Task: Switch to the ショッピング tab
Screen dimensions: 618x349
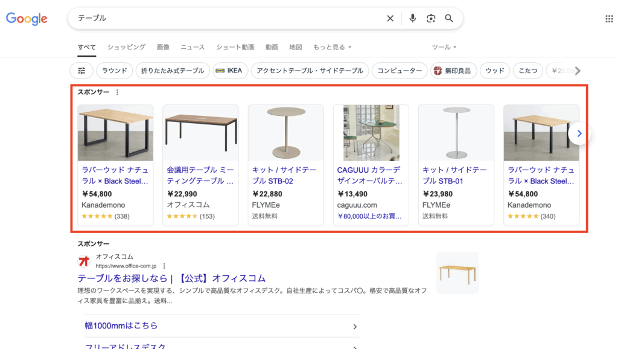Action: click(127, 47)
